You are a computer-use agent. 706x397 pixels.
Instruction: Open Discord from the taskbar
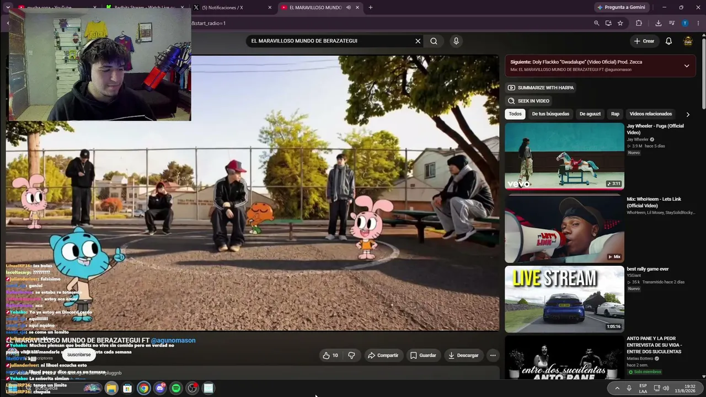pyautogui.click(x=160, y=388)
